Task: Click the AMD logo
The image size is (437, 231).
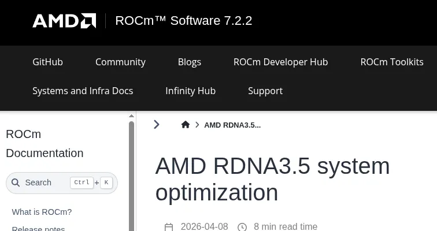Action: coord(64,21)
